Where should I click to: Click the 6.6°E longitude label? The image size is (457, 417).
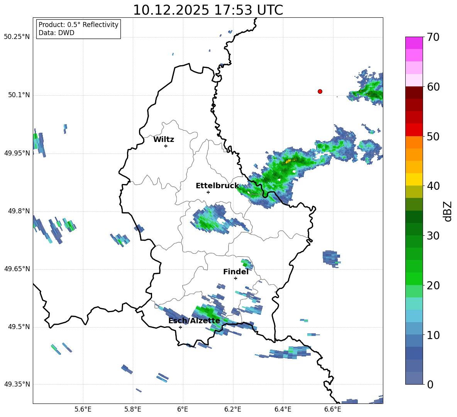(x=333, y=409)
